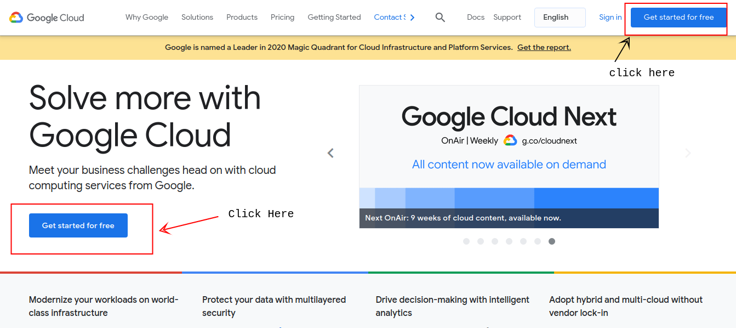Select the fourth carousel indicator dot

(x=509, y=241)
